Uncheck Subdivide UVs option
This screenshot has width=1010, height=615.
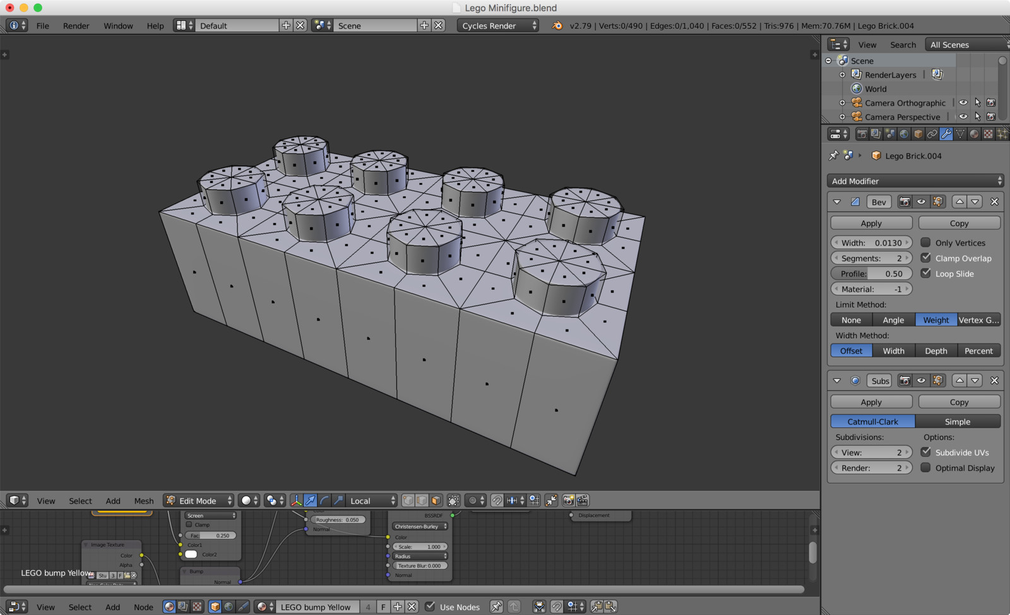[925, 452]
